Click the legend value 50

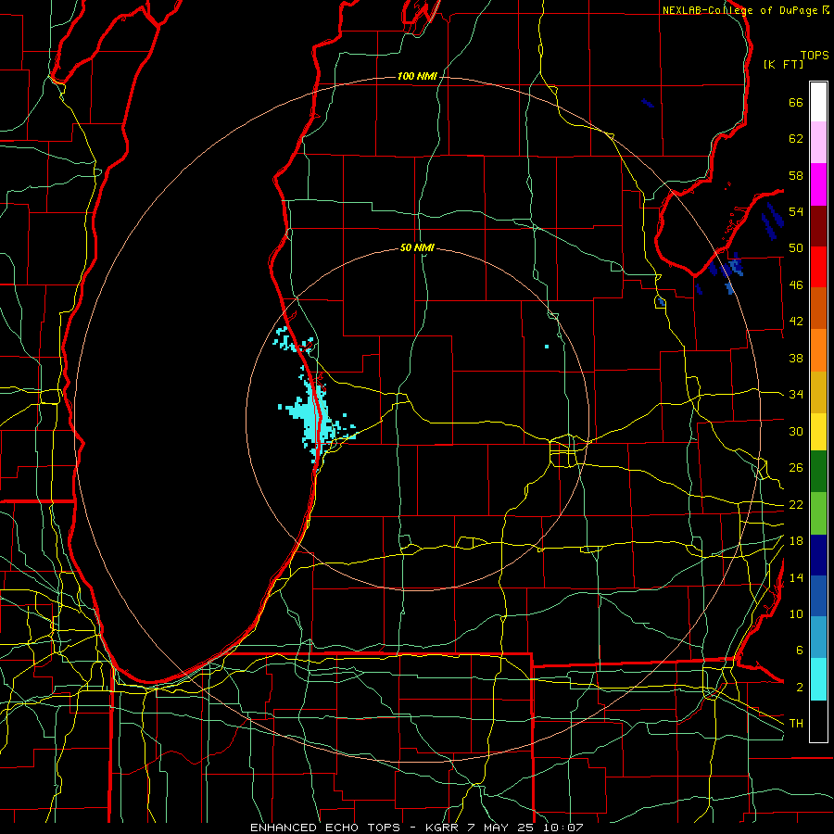pyautogui.click(x=796, y=248)
